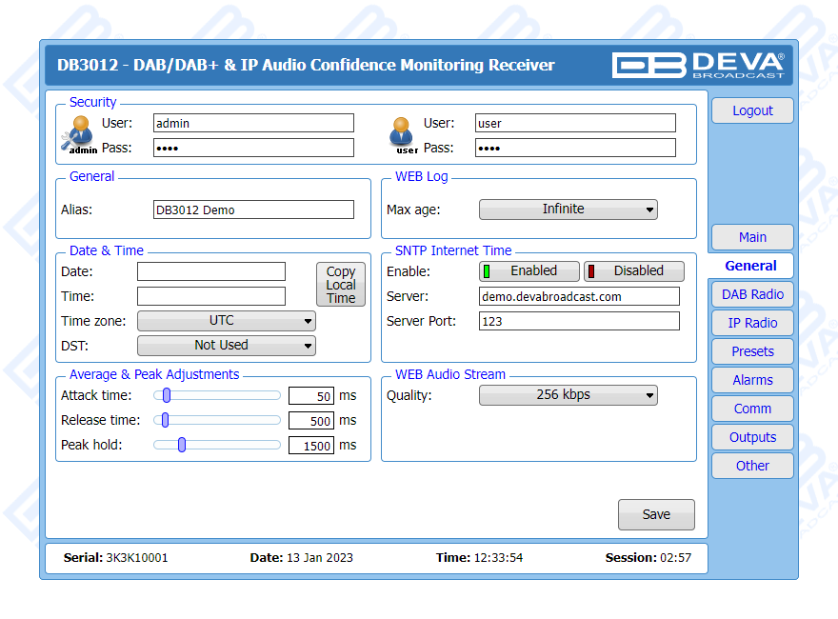838x619 pixels.
Task: Click the Peak hold slider handle
Action: [181, 445]
